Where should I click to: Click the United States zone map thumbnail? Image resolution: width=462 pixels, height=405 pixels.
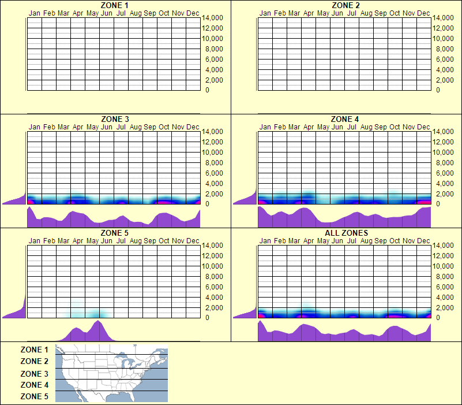(111, 373)
